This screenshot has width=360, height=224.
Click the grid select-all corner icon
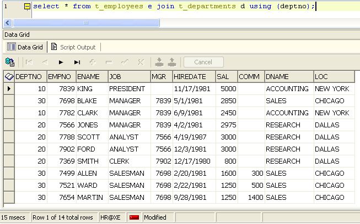pyautogui.click(x=9, y=77)
